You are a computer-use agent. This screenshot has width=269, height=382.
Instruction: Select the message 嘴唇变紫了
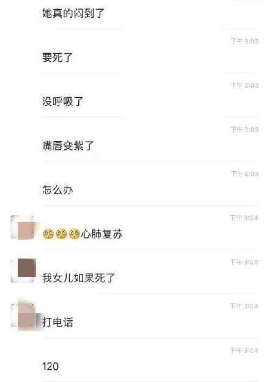click(x=68, y=145)
